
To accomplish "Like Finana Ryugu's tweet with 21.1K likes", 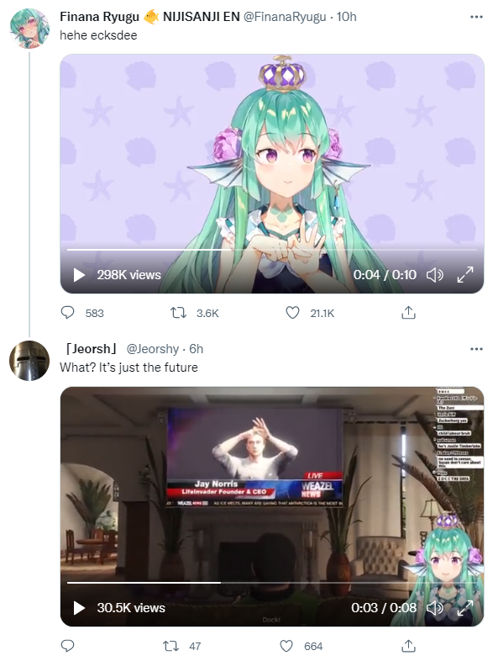I will (292, 313).
